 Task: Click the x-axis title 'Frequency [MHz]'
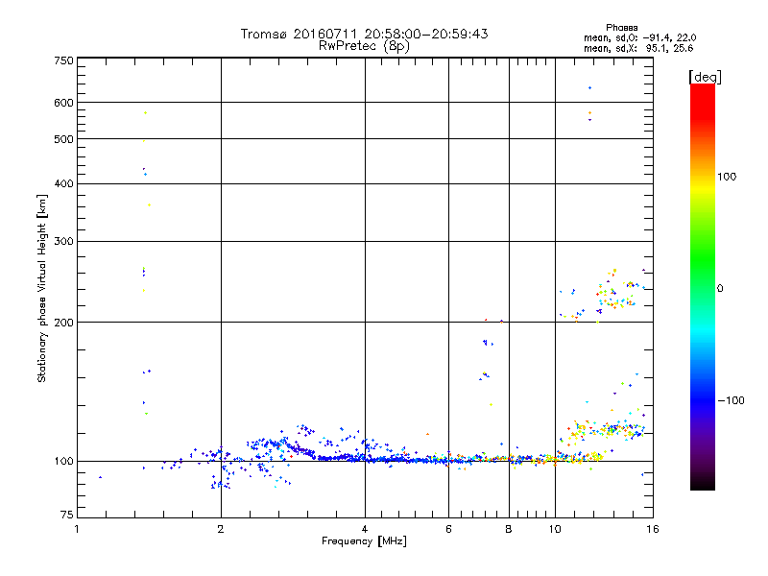pyautogui.click(x=364, y=541)
